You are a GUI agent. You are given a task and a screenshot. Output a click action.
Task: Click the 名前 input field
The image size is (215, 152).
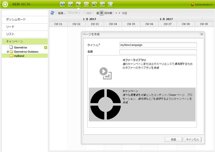[158, 52]
